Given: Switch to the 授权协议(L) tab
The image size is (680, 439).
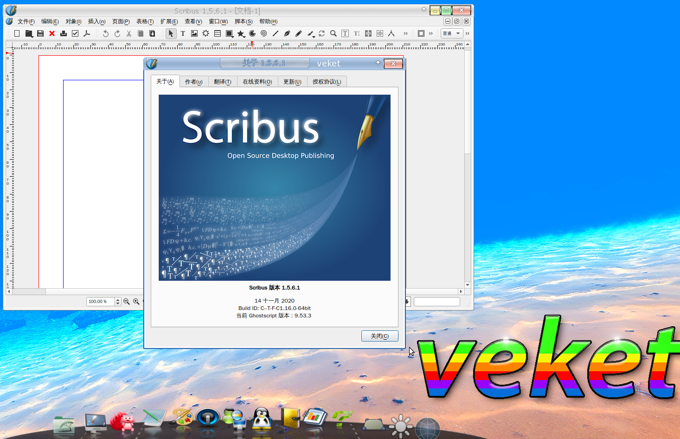Looking at the screenshot, I should [327, 82].
